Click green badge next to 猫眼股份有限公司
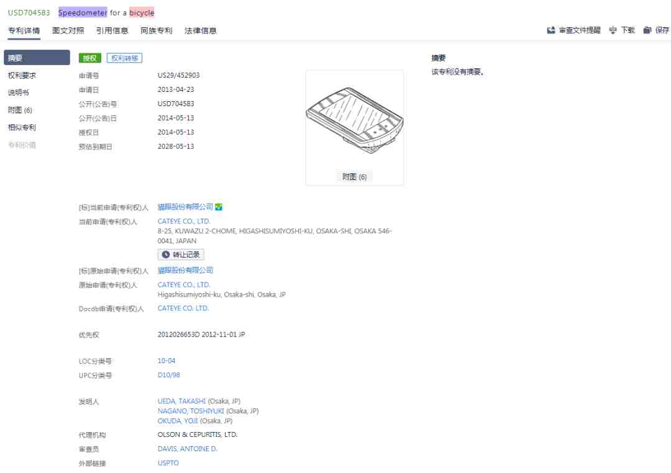671x473 pixels. 219,207
